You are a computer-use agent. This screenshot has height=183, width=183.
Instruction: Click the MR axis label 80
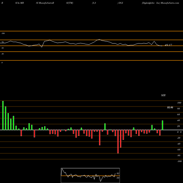(x=179, y=109)
